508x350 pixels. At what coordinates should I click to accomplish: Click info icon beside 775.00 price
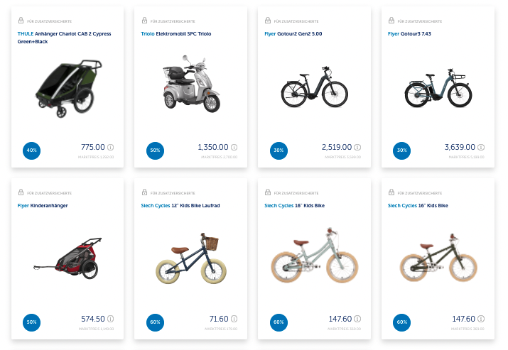[111, 148]
